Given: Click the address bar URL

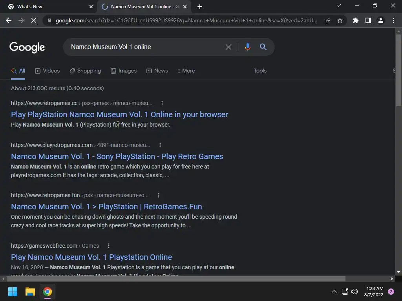Looking at the screenshot, I should (x=186, y=20).
